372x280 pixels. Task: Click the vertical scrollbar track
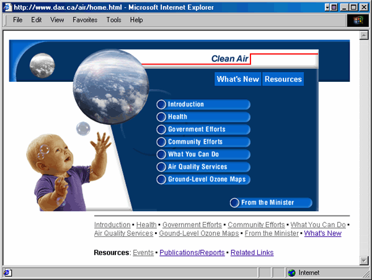(x=364, y=148)
